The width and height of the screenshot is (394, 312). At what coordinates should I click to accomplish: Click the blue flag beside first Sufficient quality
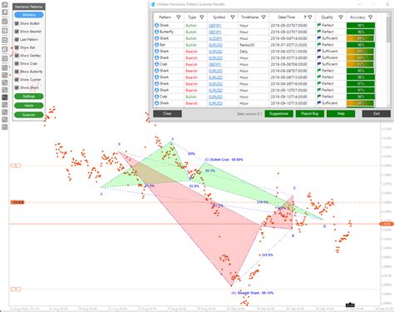[x=319, y=38]
